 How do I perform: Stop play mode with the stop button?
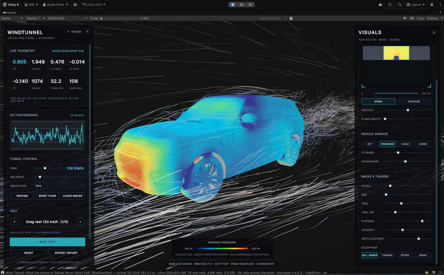click(x=233, y=4)
